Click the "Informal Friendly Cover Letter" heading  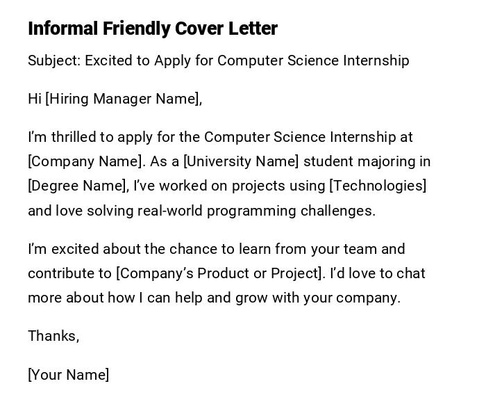tap(152, 29)
